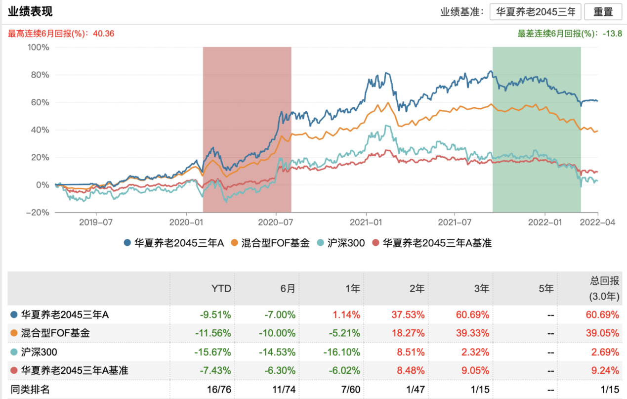
Task: Click the 最差连续6月回报 label
Action: (x=569, y=34)
